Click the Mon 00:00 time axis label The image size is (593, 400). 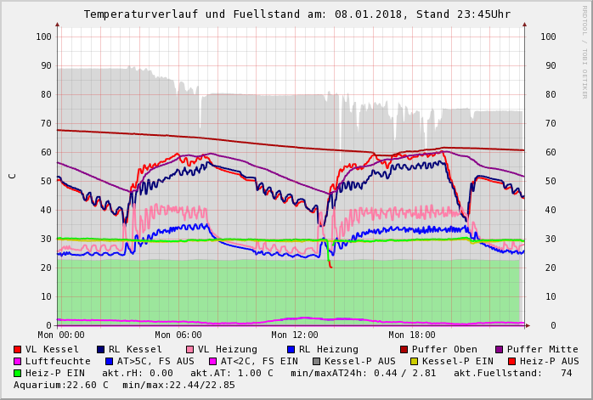click(61, 335)
